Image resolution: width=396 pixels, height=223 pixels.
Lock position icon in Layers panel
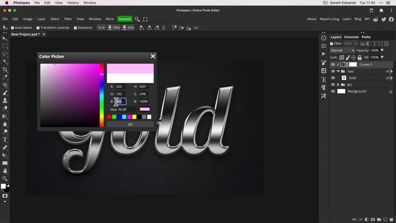(x=353, y=58)
